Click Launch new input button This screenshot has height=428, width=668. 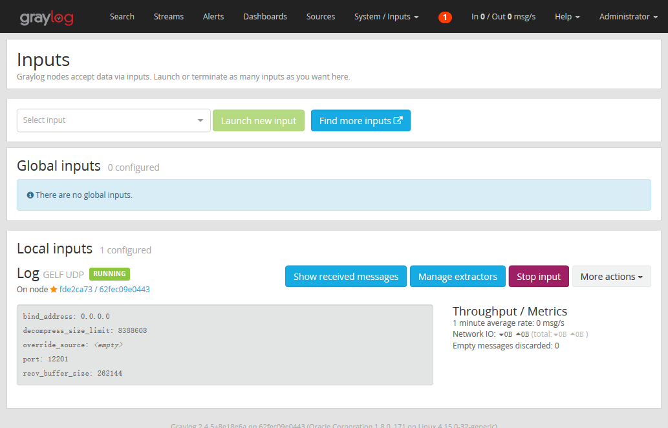[x=259, y=120]
